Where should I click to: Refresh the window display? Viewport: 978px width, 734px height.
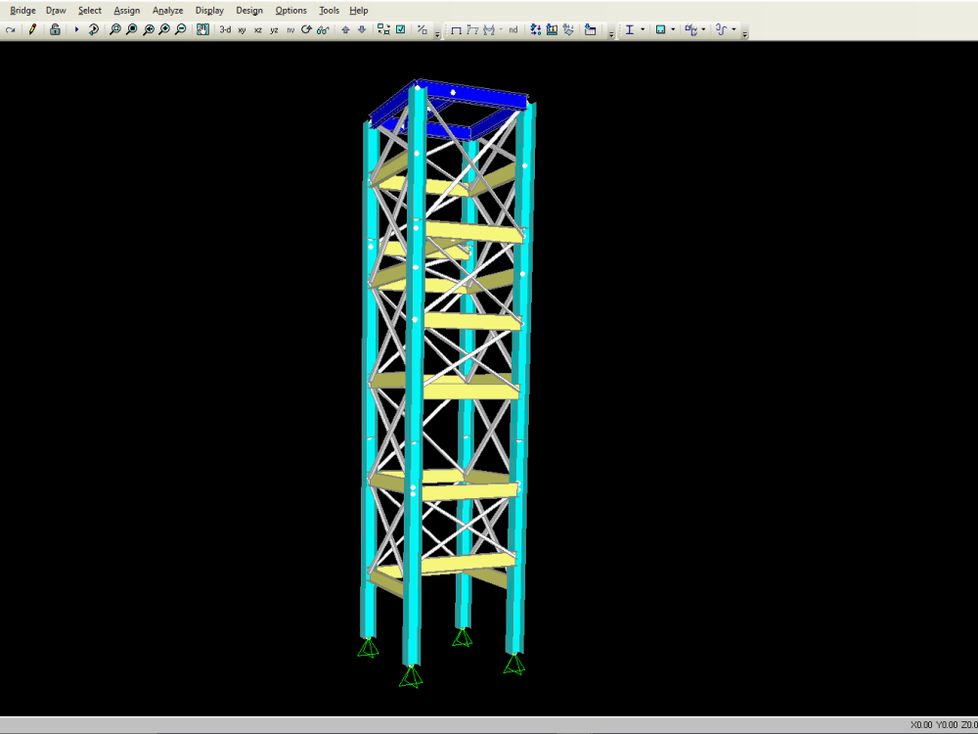click(x=93, y=29)
